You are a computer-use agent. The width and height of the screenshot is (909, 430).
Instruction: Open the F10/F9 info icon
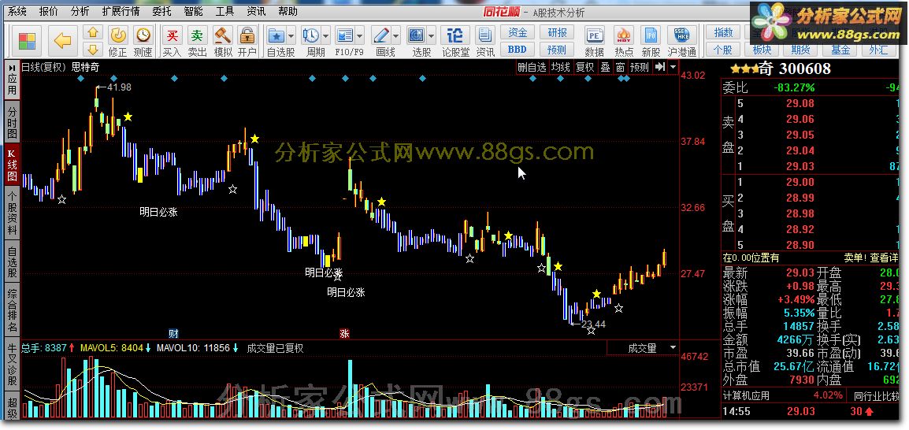coord(344,35)
